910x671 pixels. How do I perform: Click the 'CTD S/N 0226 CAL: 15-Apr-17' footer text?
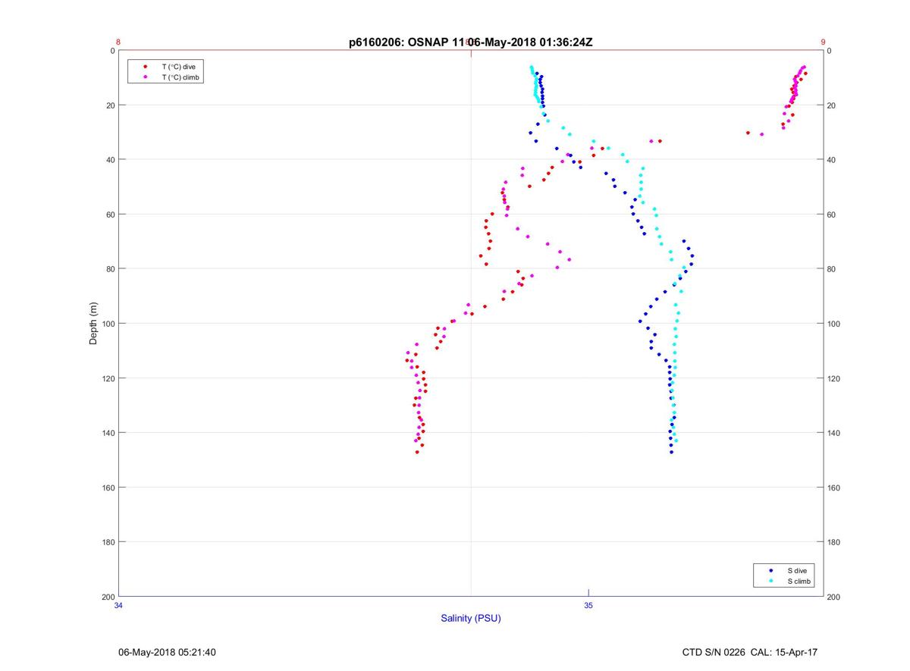tap(750, 652)
